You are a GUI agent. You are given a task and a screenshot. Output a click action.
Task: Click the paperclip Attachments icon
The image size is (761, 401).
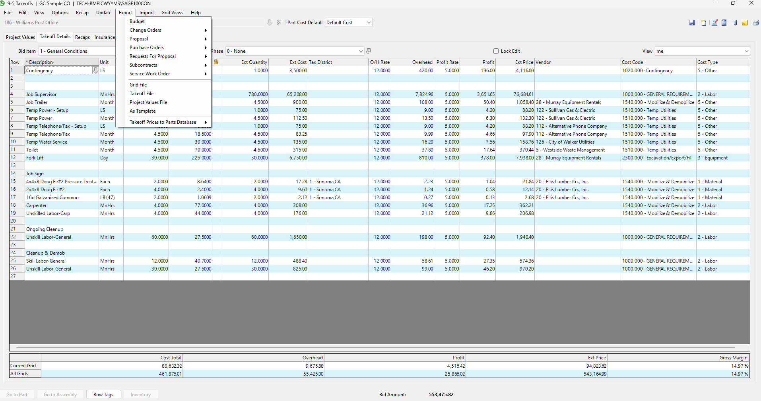tap(735, 23)
